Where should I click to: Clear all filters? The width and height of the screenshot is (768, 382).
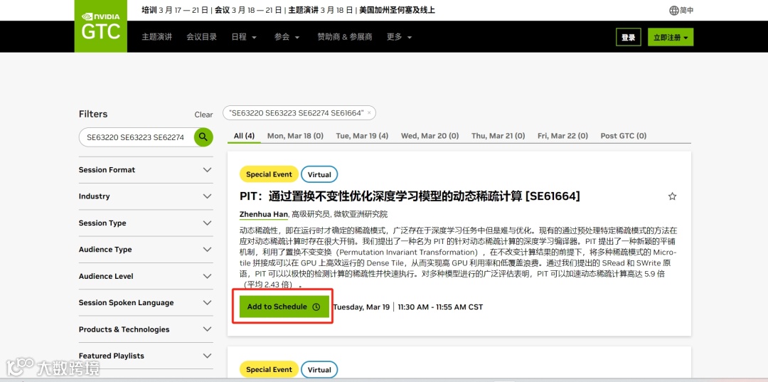pos(203,115)
